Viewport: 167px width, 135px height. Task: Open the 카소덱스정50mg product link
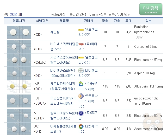click(64, 60)
